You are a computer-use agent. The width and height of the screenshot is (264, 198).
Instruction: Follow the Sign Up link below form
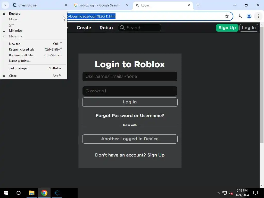[x=156, y=155]
